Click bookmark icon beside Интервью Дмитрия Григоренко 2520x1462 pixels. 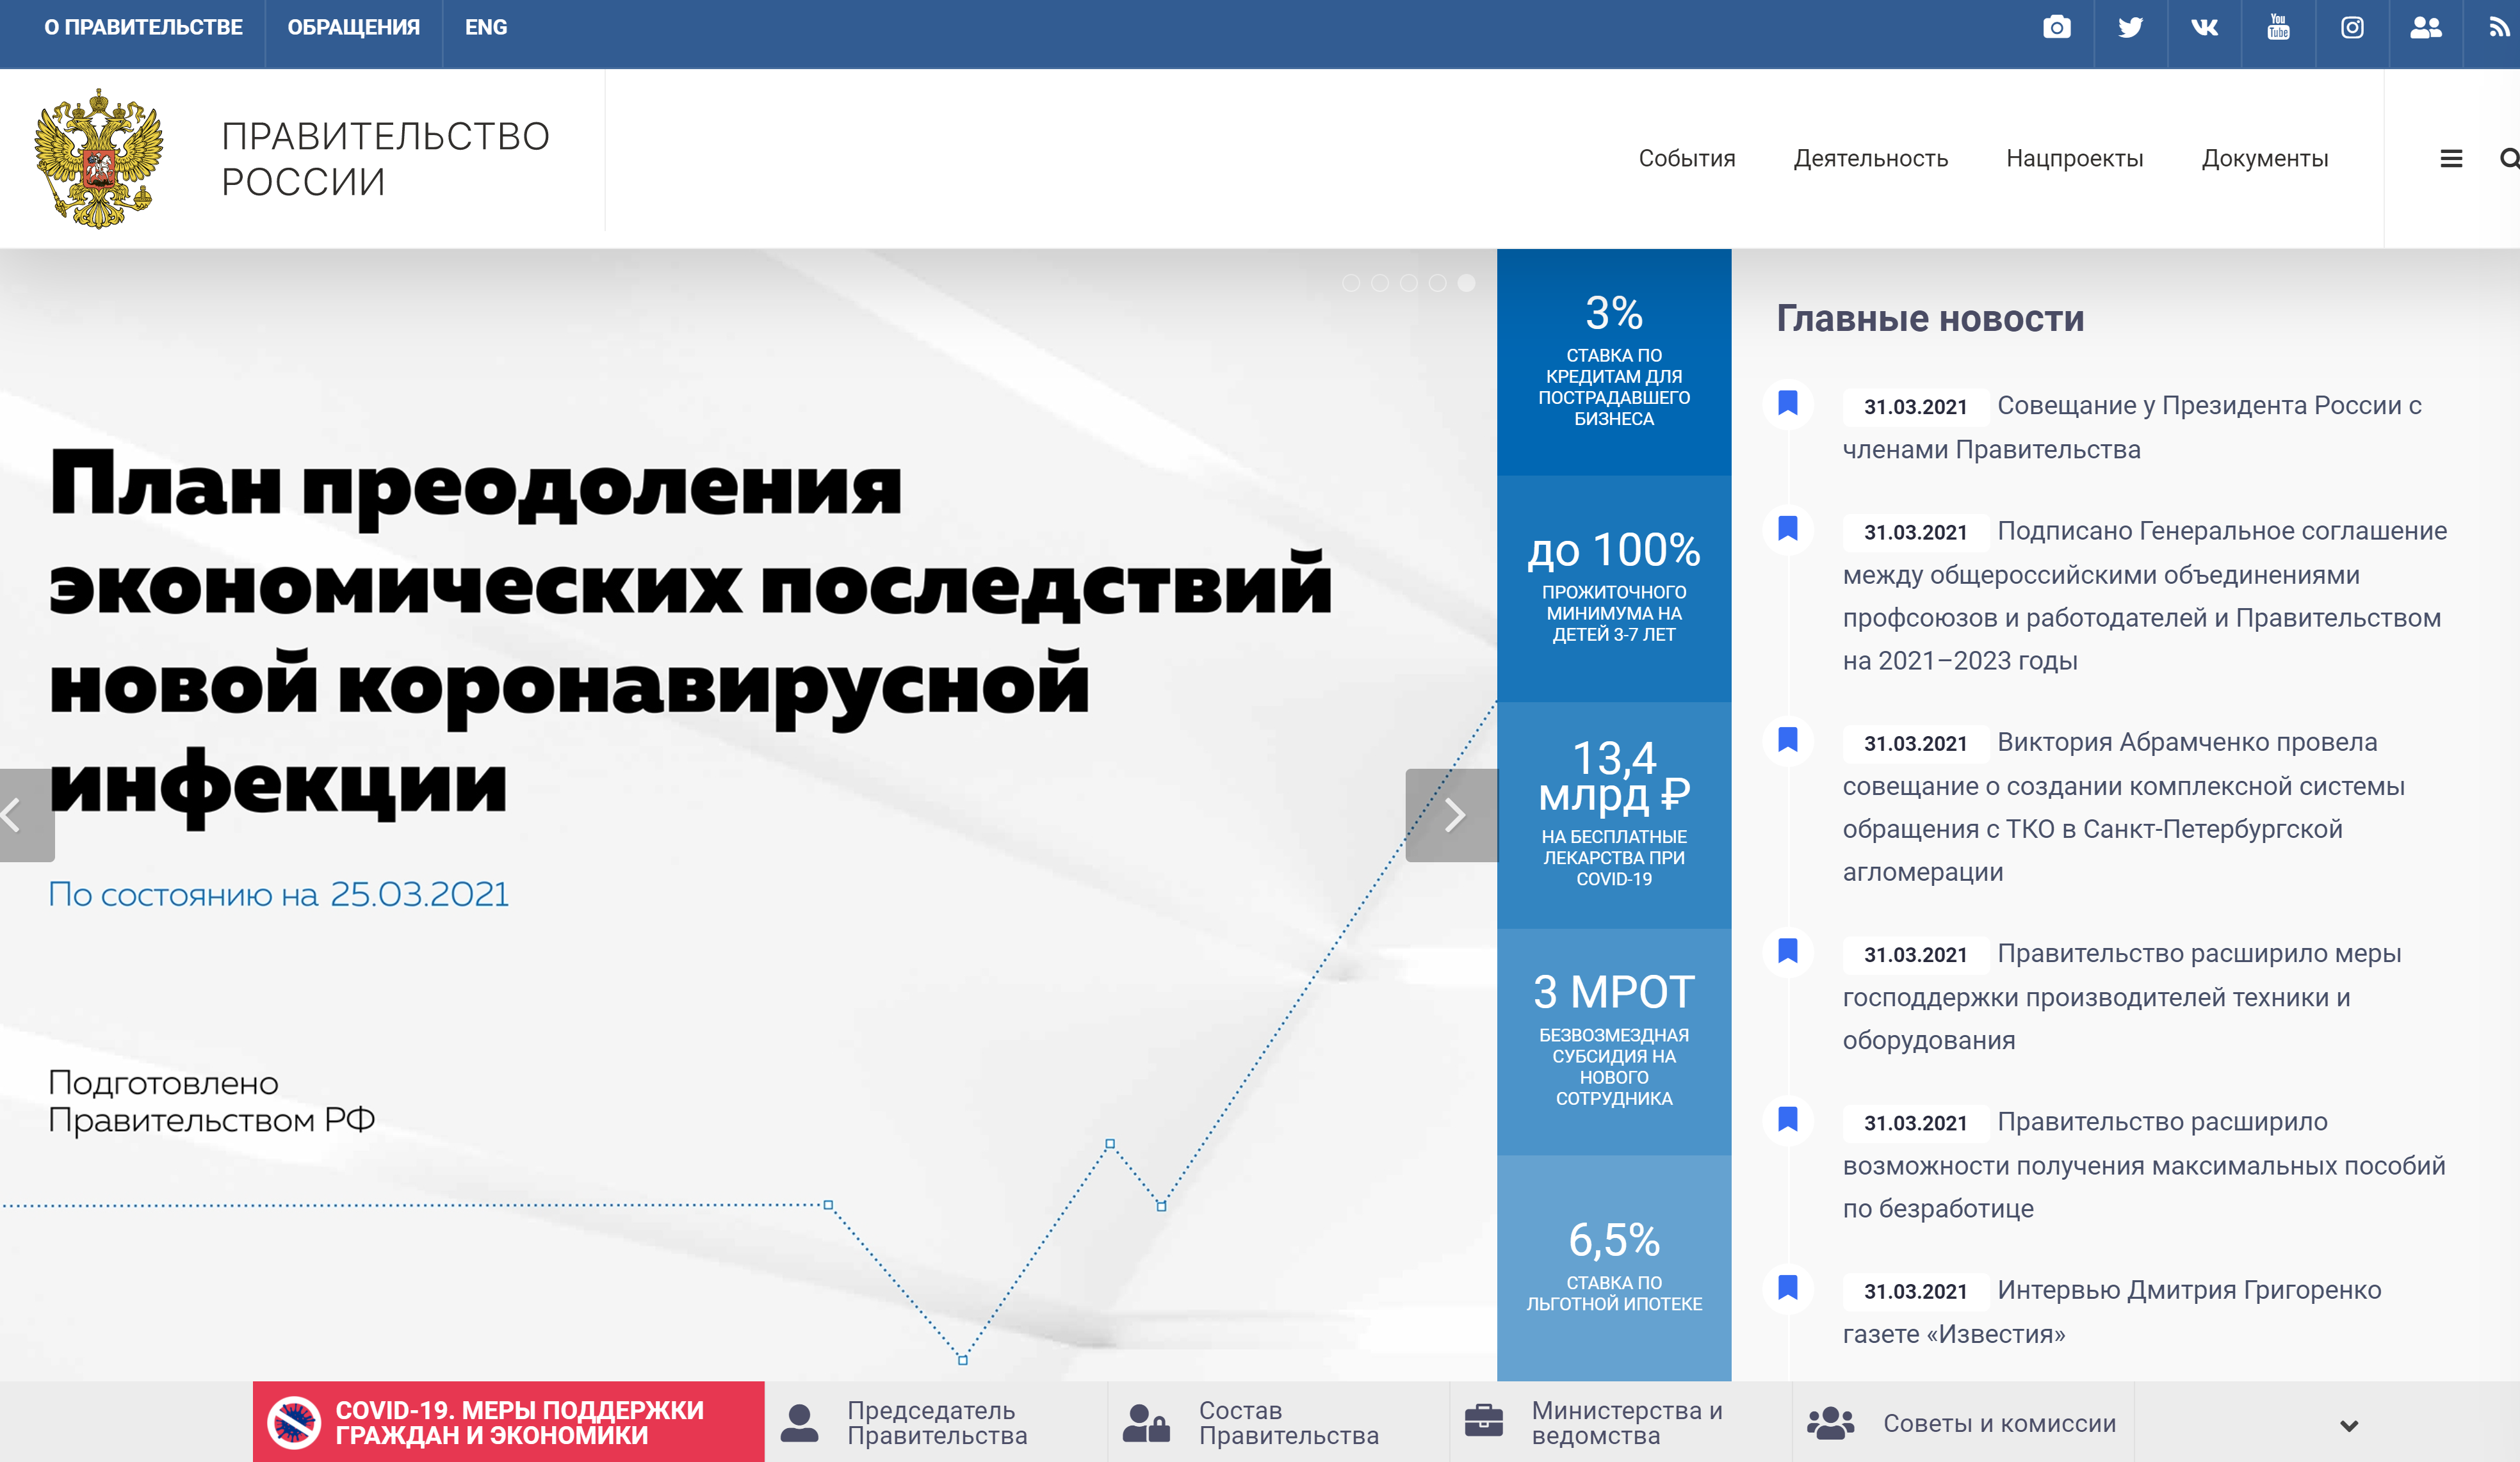pyautogui.click(x=1788, y=1287)
